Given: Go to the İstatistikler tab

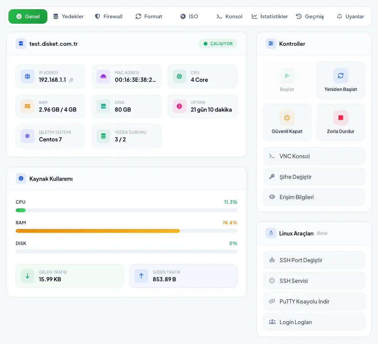Looking at the screenshot, I should coord(270,16).
